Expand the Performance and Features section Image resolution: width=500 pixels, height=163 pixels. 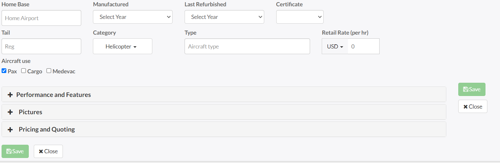(x=53, y=95)
